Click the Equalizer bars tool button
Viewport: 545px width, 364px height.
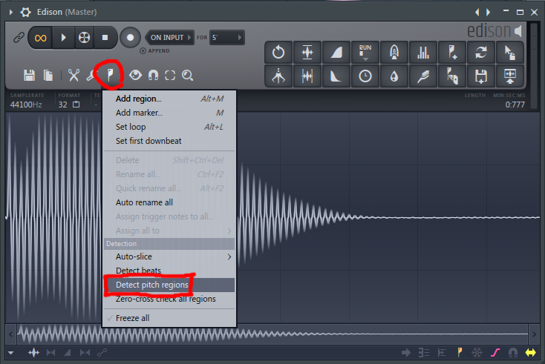tap(422, 53)
